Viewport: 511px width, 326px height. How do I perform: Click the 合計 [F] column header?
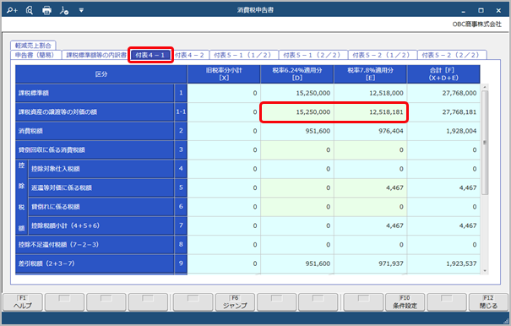(x=443, y=74)
